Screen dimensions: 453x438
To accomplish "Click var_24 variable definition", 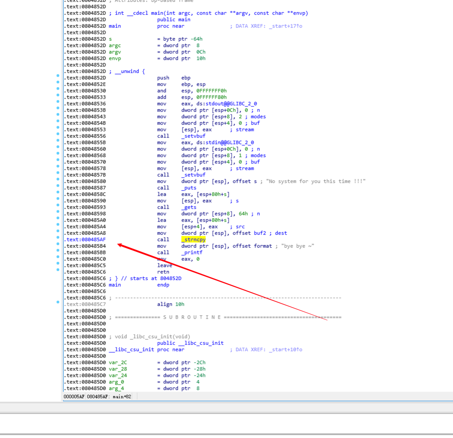I will point(157,376).
